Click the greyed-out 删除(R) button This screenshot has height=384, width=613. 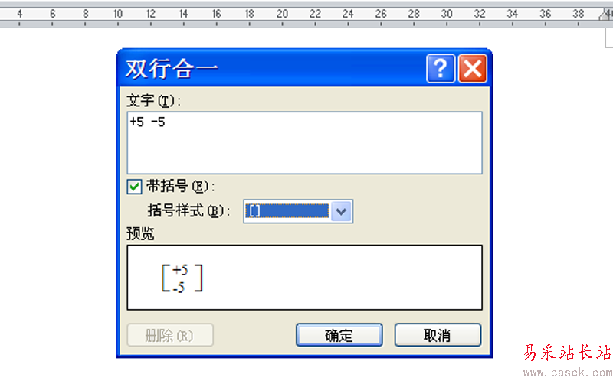(170, 335)
